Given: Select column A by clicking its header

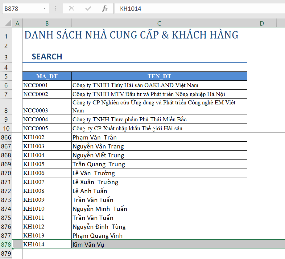Looking at the screenshot, I should click(x=18, y=23).
